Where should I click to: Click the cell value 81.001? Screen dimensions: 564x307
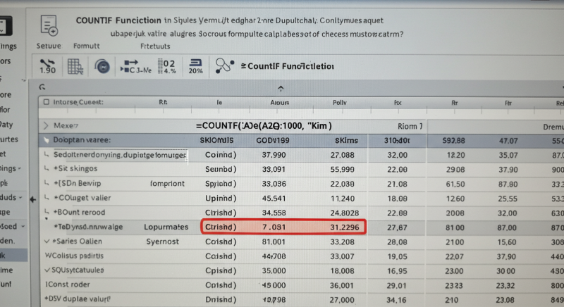point(274,242)
